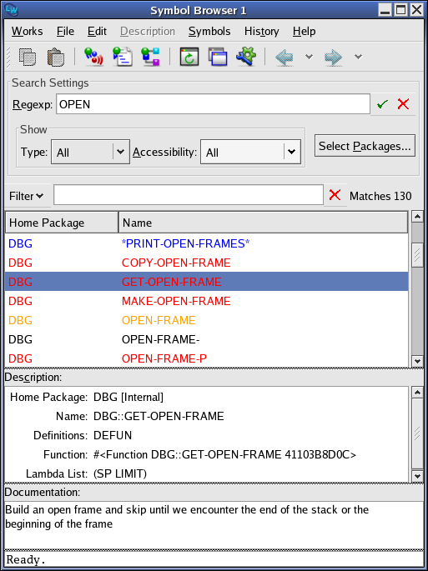Open preferences with the wrench gear icon
This screenshot has width=428, height=571.
[246, 57]
